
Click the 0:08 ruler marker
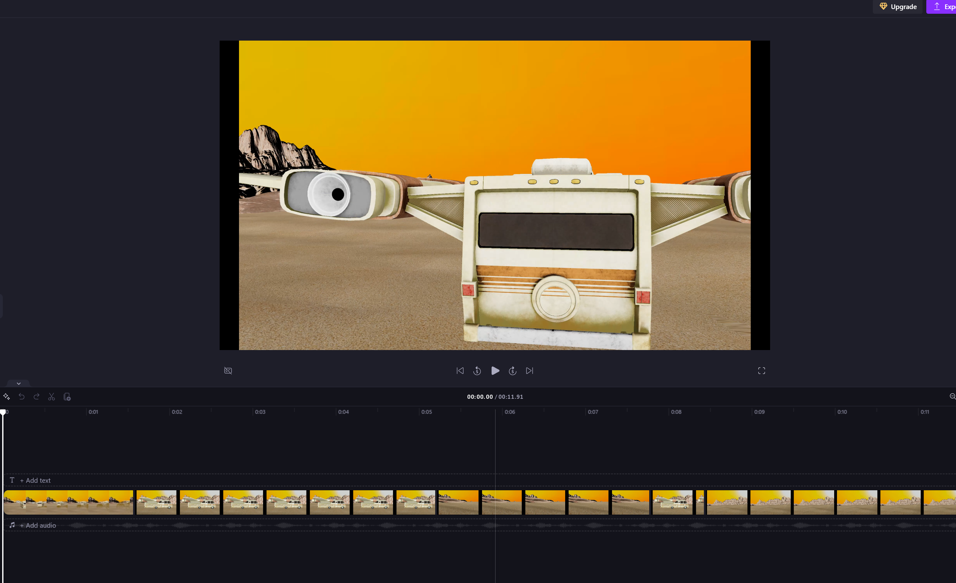coord(676,412)
